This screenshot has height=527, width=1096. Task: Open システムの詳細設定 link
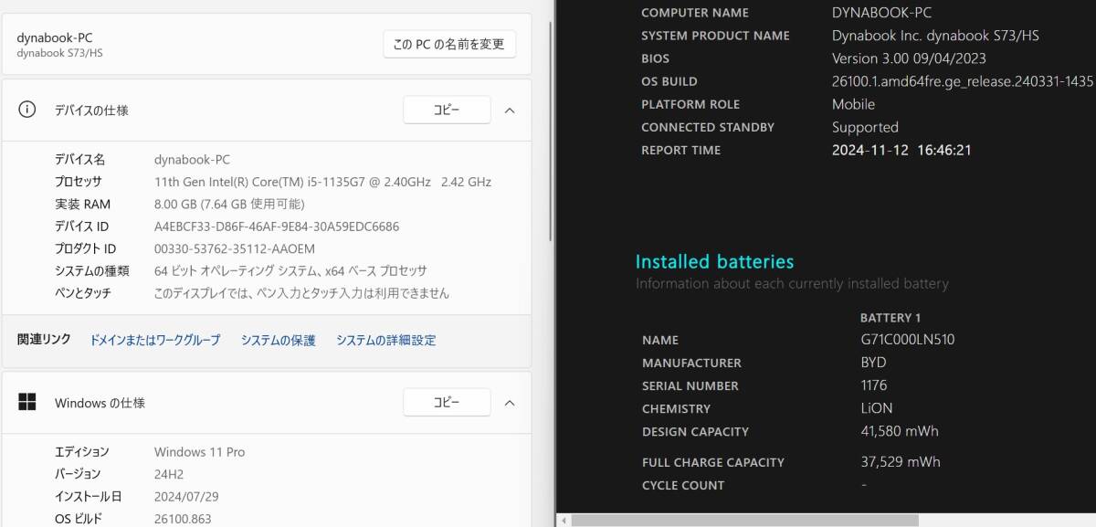pos(385,340)
